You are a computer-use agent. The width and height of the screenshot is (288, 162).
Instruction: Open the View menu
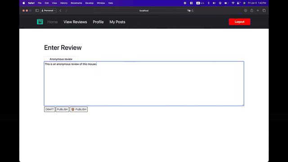[x=54, y=3]
